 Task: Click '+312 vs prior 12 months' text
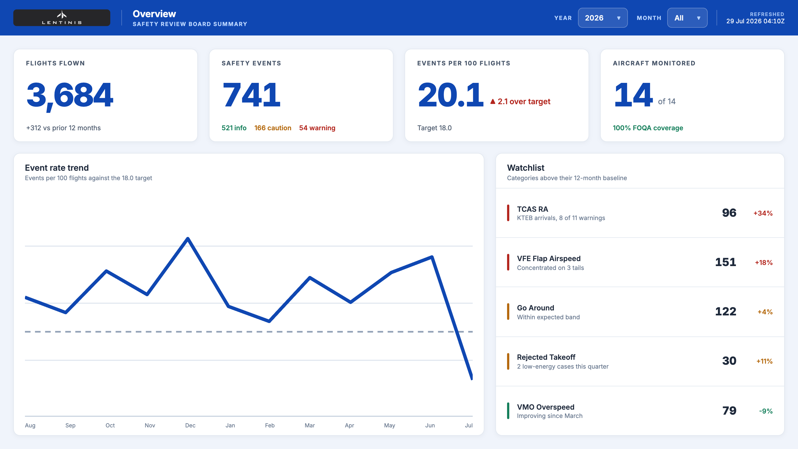pyautogui.click(x=63, y=128)
